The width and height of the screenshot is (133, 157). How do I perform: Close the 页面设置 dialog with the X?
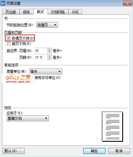pos(127,4)
